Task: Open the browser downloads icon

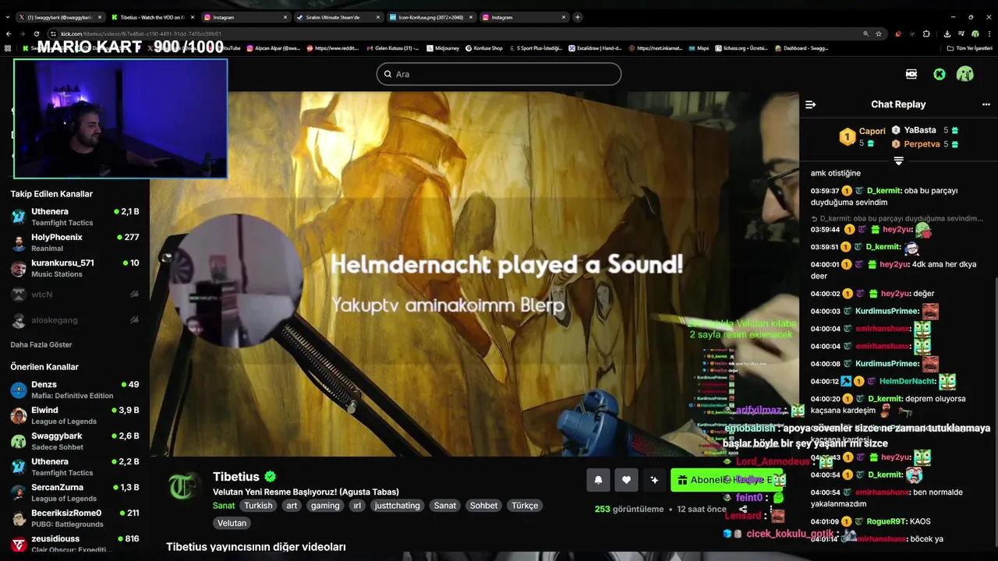Action: pos(947,34)
